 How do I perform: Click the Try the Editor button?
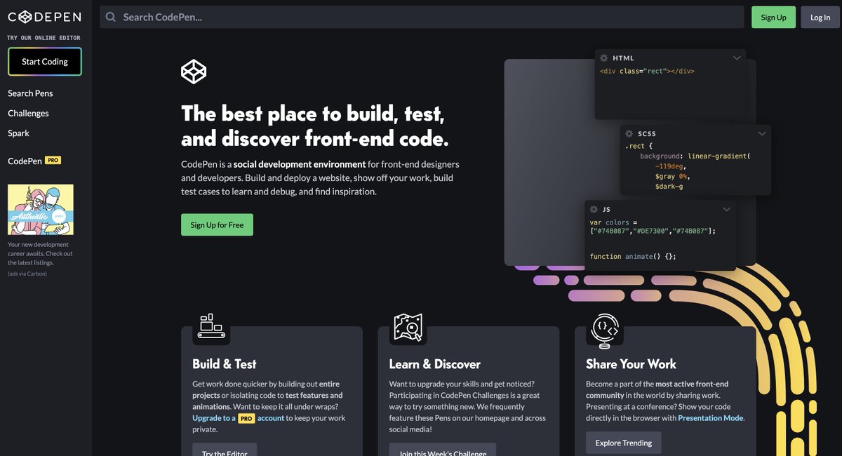pyautogui.click(x=225, y=450)
